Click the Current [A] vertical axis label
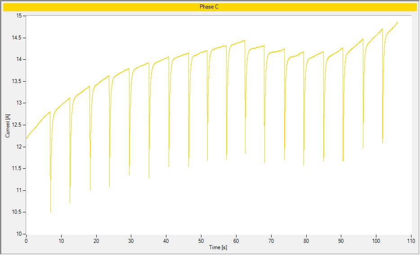 (x=8, y=125)
